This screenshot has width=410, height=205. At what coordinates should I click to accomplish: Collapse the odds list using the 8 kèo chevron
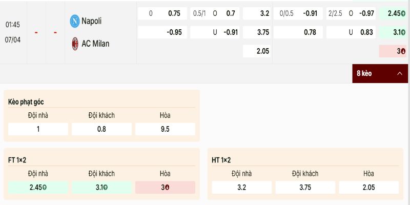coord(400,74)
